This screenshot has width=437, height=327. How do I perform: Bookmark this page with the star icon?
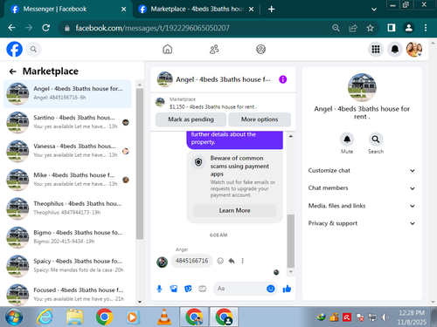pyautogui.click(x=370, y=28)
